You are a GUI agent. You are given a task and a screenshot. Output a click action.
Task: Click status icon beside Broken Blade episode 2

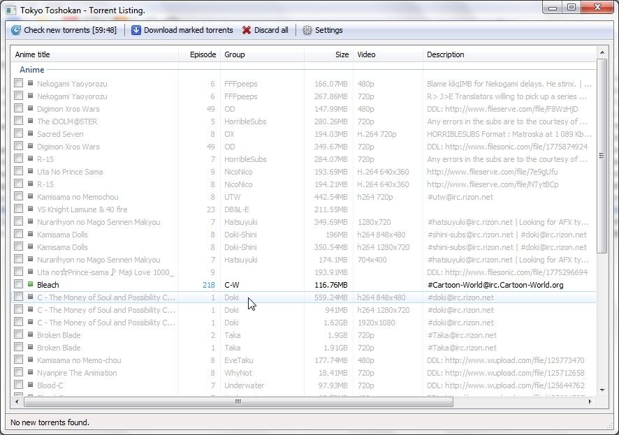[31, 334]
